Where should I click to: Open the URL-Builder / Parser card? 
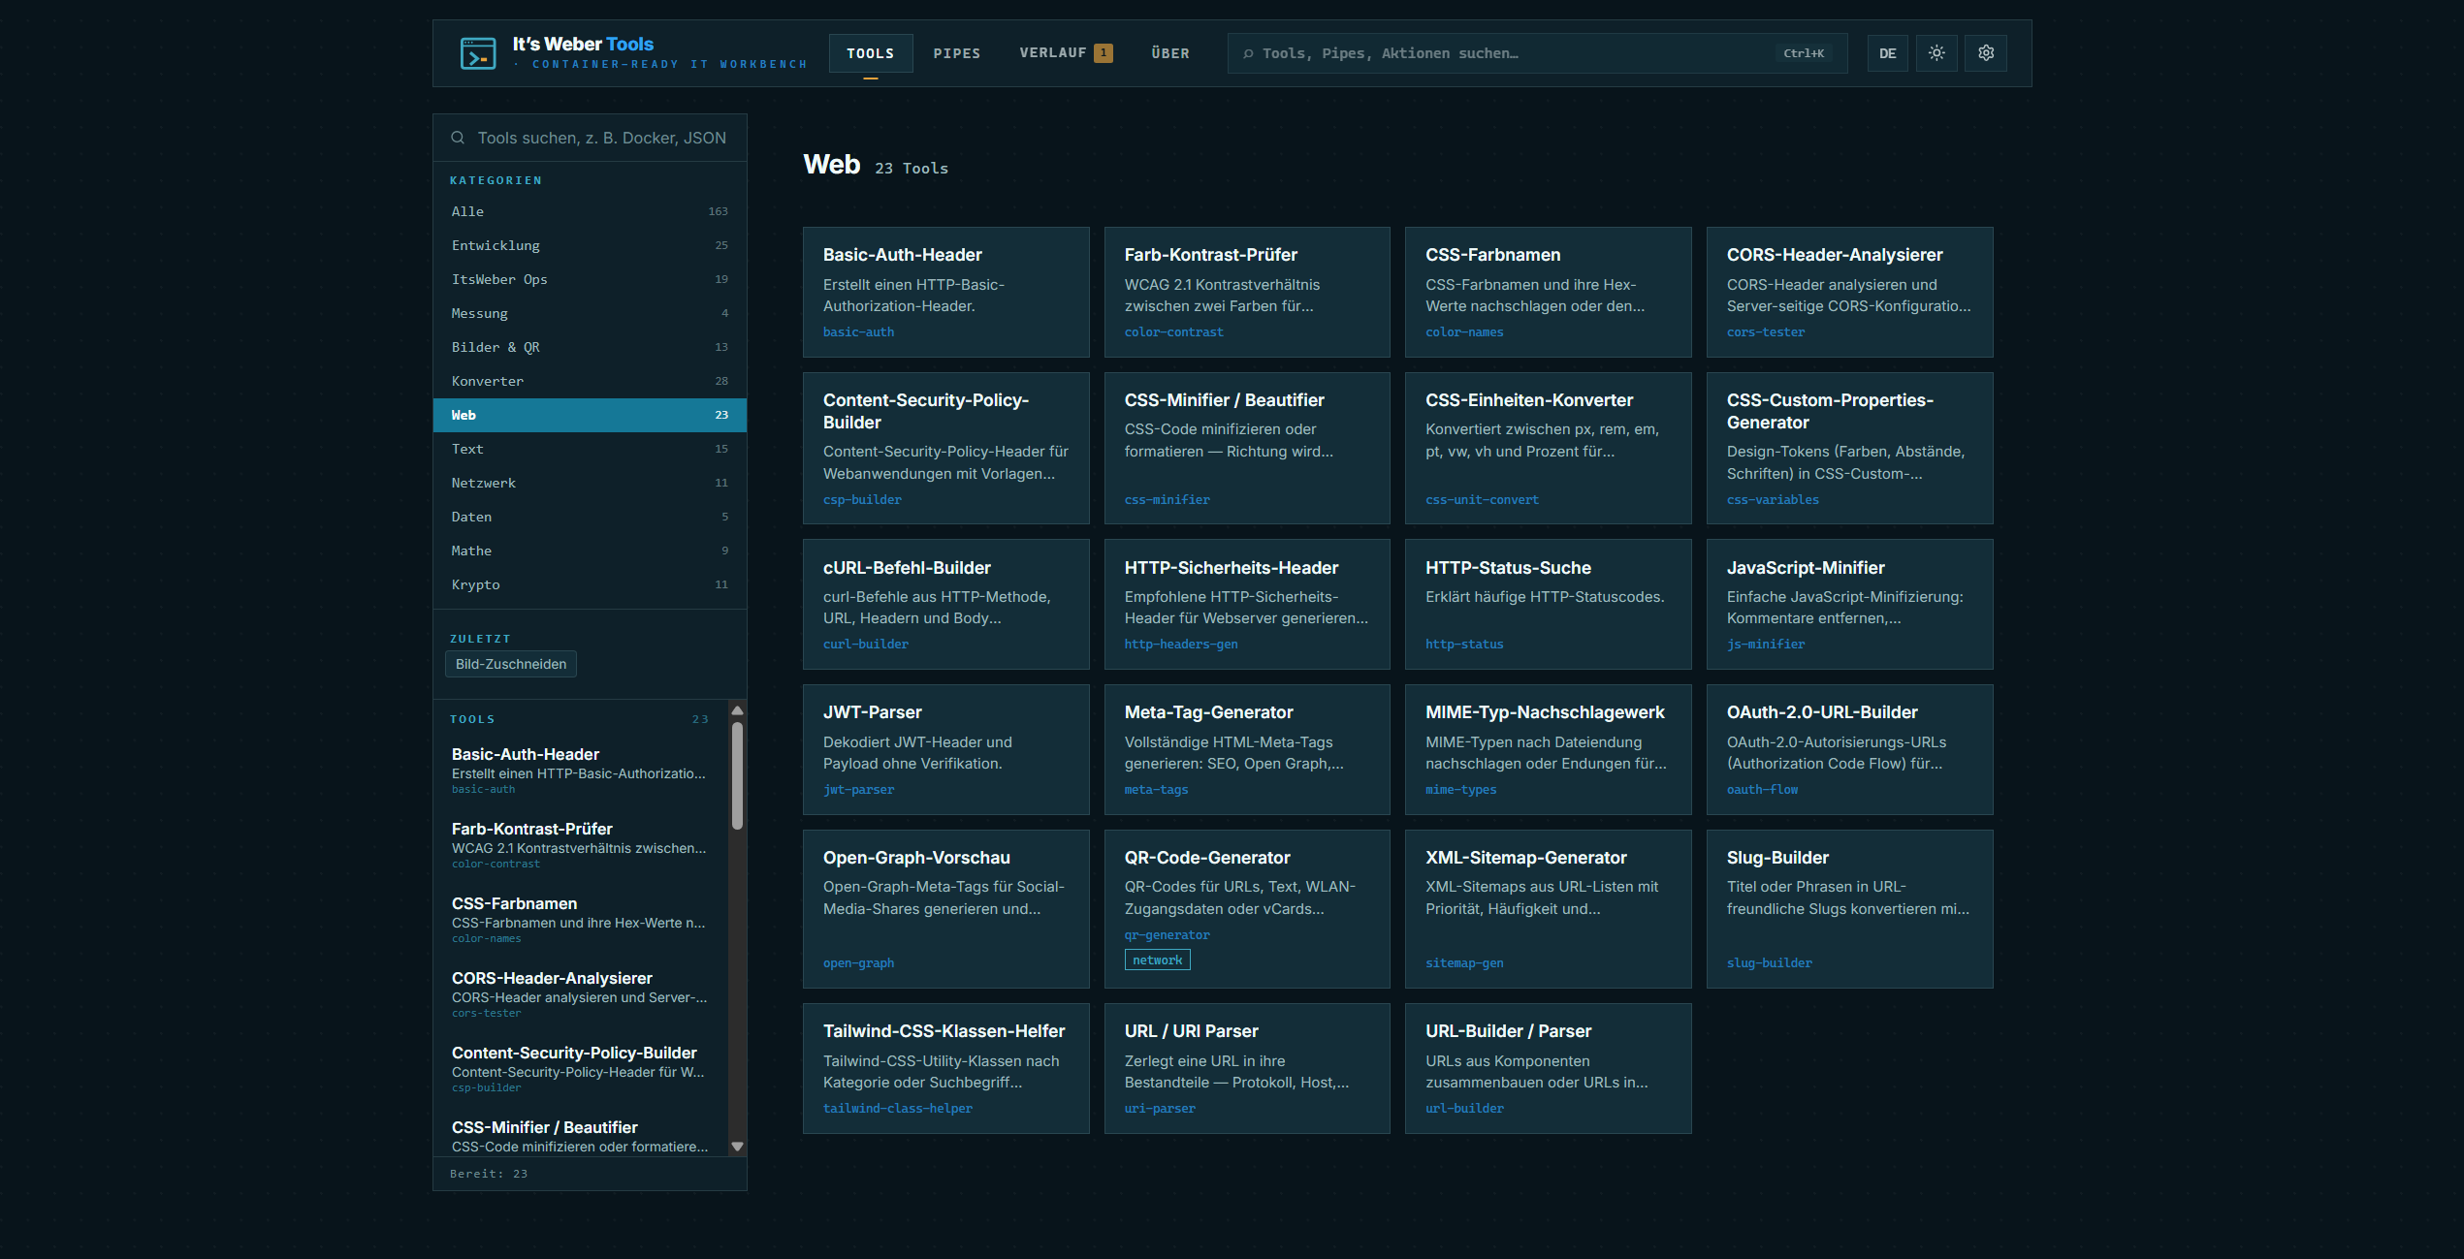tap(1548, 1068)
